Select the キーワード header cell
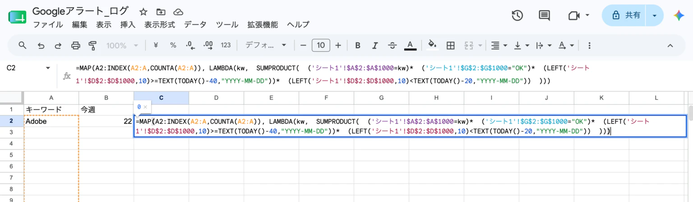The height and width of the screenshot is (202, 693). (51, 110)
